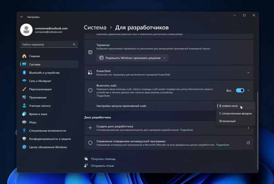
Task: Click the Получить помощь help icon
Action: (86, 159)
